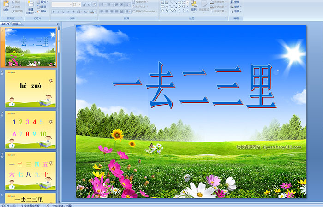The height and width of the screenshot is (207, 323).
Task: Switch to Slides (幻灯片) pane tab
Action: tap(6, 24)
